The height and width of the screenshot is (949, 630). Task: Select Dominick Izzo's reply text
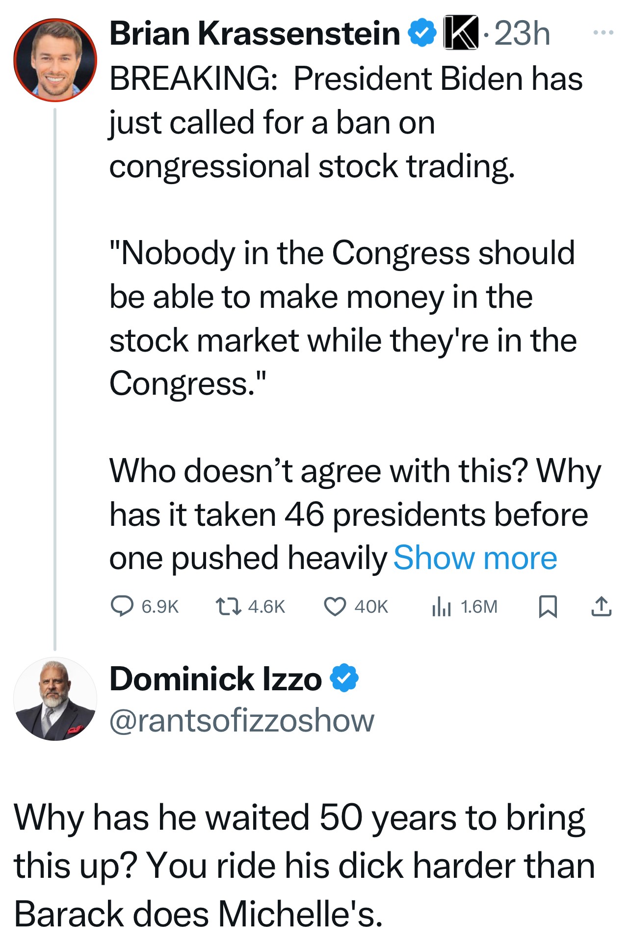coord(304,865)
